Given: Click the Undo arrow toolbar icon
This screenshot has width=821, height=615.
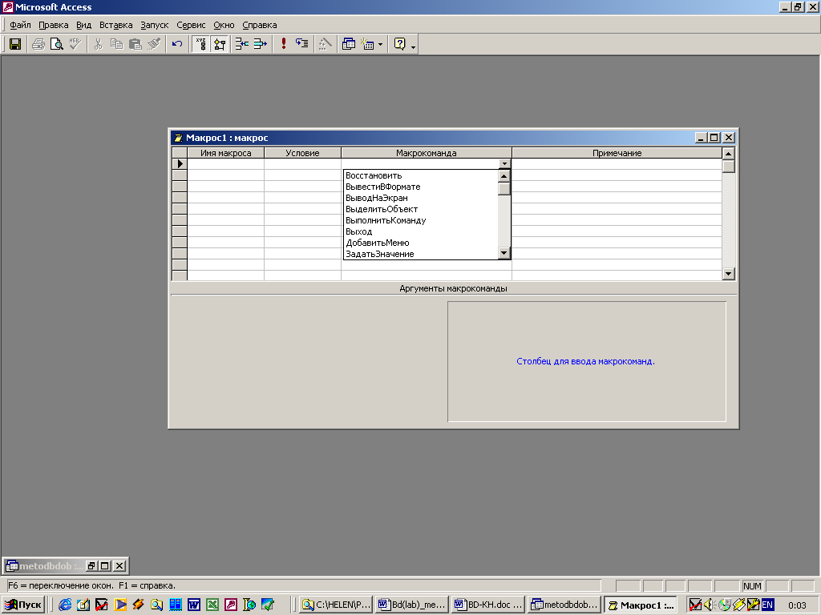Looking at the screenshot, I should click(x=177, y=44).
